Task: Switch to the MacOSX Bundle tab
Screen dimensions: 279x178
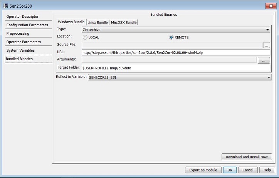Action: pyautogui.click(x=124, y=22)
